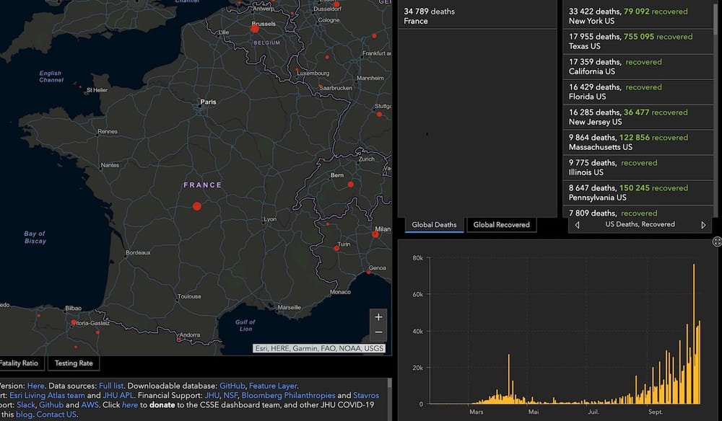Select the large red dot in central France

197,206
